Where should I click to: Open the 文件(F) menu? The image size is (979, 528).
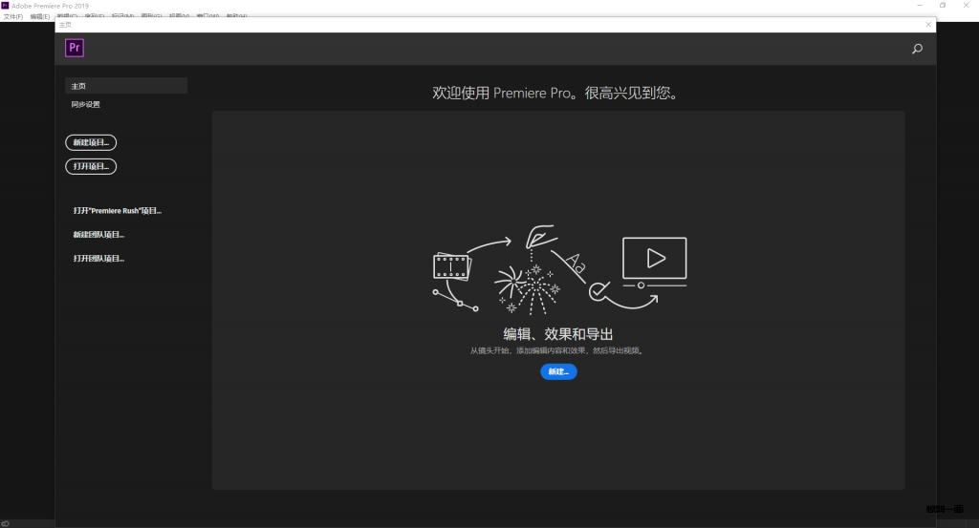pyautogui.click(x=12, y=16)
